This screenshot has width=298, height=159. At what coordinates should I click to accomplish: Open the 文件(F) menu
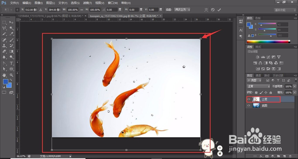(x=14, y=3)
